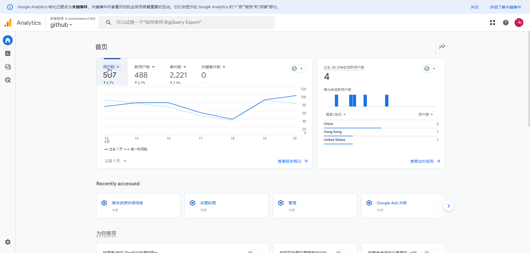Expand the 国家/地区 dimension dropdown
The image size is (530, 253).
(x=336, y=115)
